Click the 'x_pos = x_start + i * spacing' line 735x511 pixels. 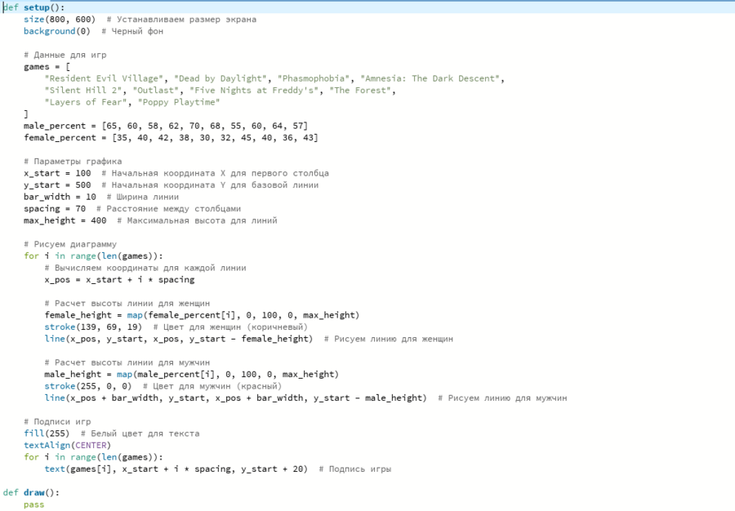click(119, 280)
